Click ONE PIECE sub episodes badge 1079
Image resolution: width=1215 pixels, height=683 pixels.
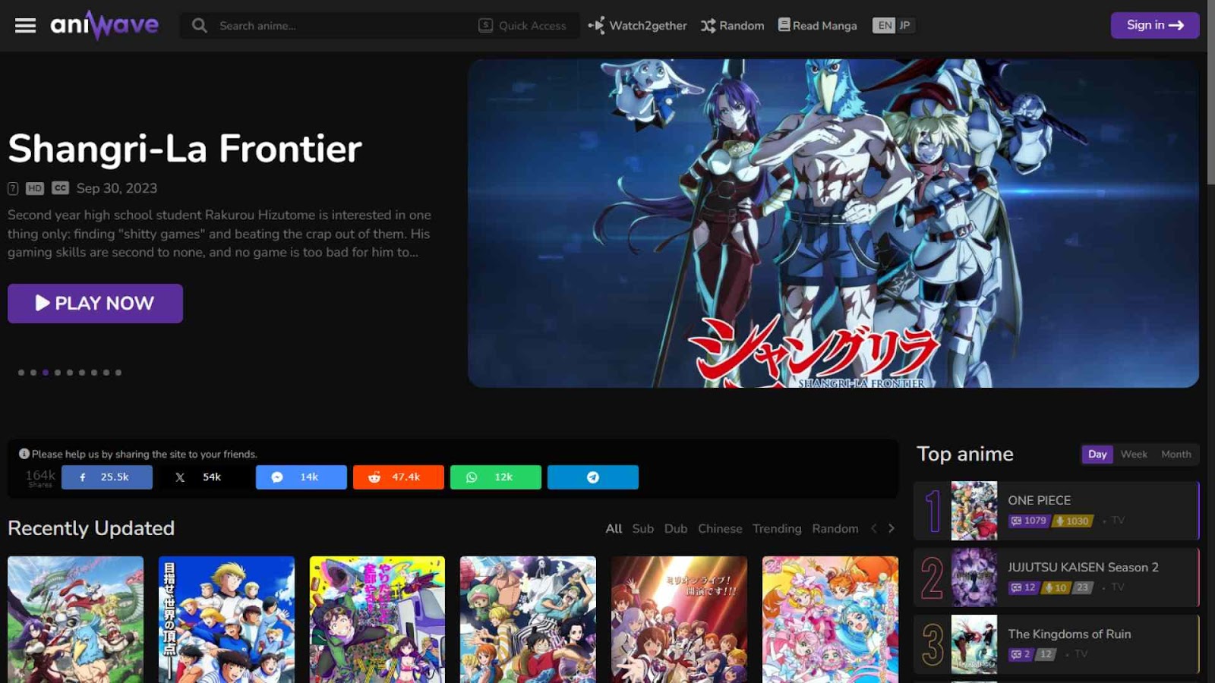click(1029, 521)
